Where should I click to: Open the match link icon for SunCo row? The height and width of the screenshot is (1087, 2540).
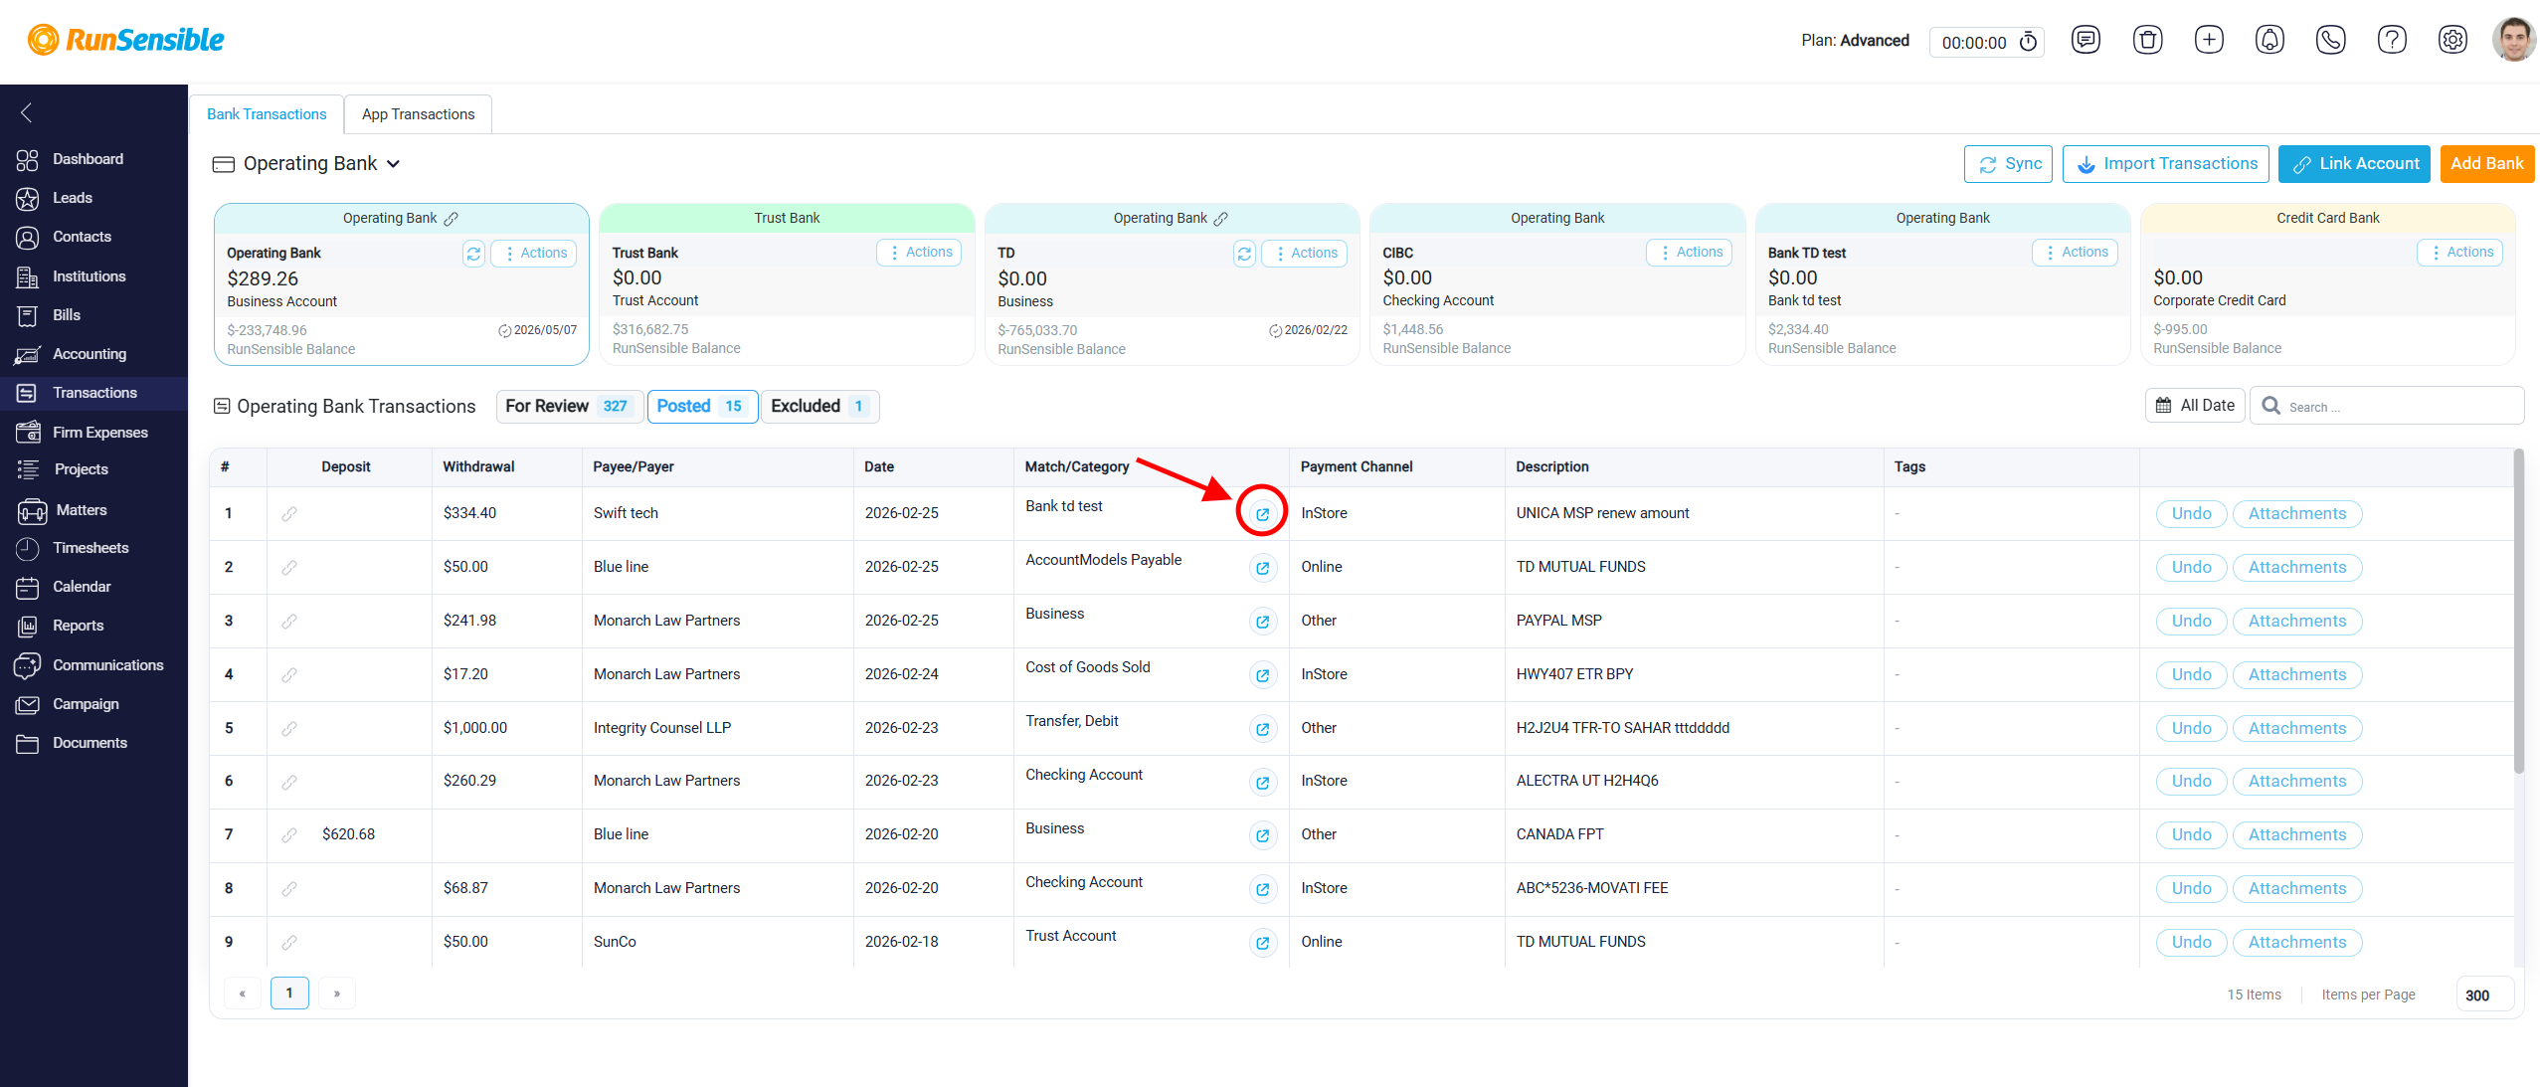pos(1262,943)
